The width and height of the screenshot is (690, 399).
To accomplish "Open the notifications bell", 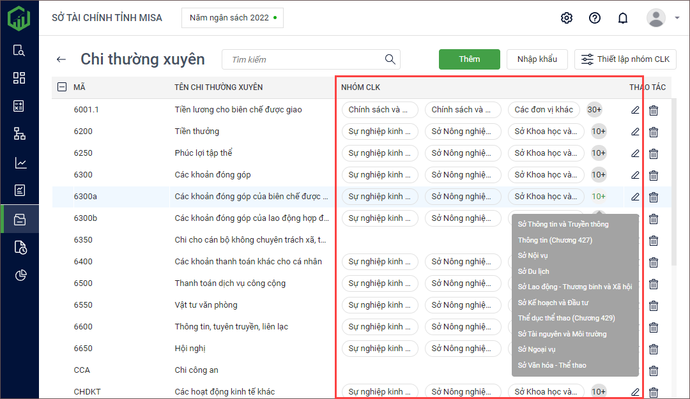I will coord(622,18).
